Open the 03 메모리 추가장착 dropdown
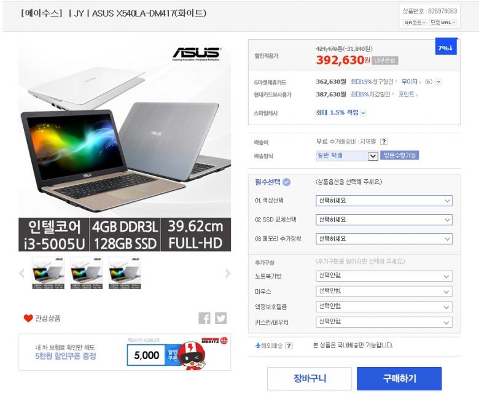The width and height of the screenshot is (479, 394). coord(384,239)
